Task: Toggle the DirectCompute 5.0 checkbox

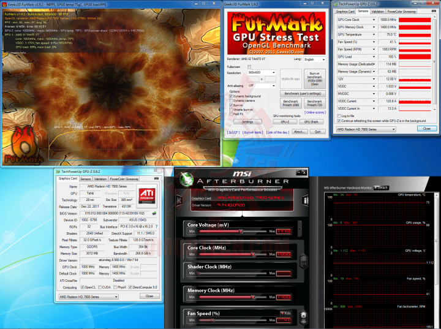Action: click(x=130, y=287)
